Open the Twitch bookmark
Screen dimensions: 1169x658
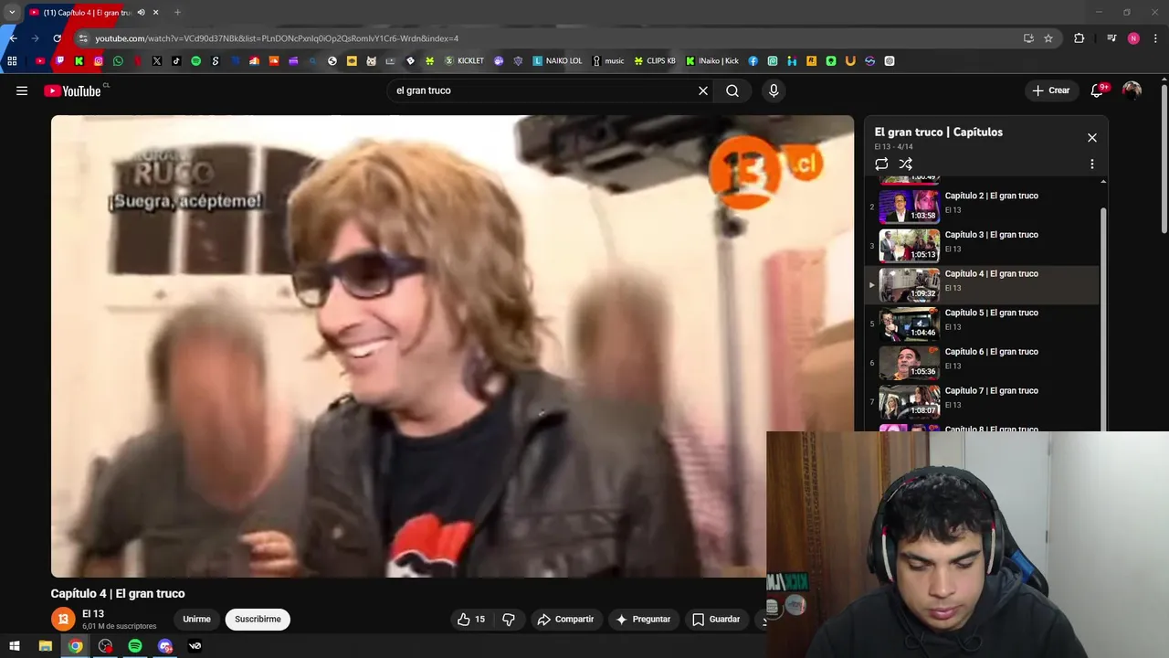(x=60, y=61)
